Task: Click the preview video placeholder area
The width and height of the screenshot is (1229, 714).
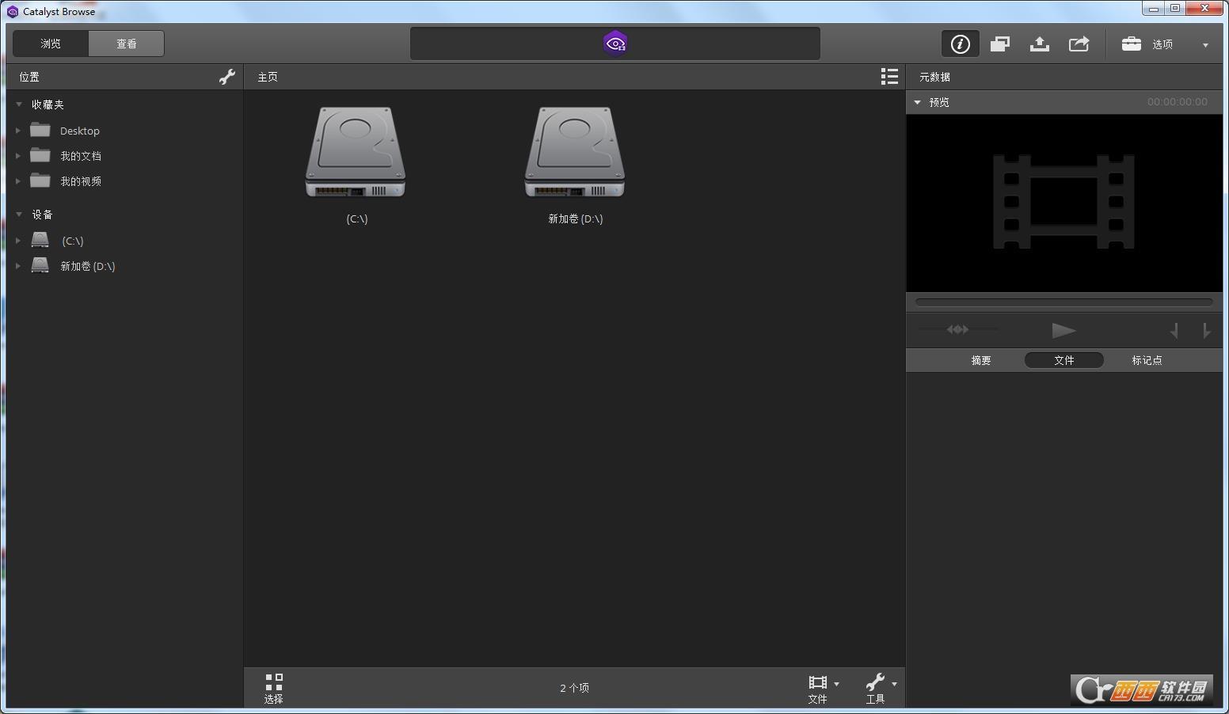Action: click(1064, 203)
